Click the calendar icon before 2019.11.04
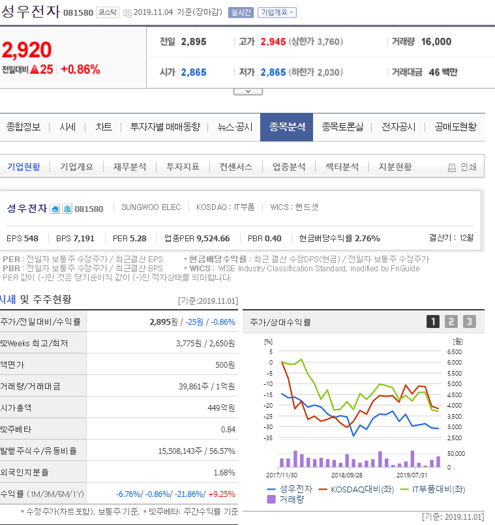 tap(127, 13)
